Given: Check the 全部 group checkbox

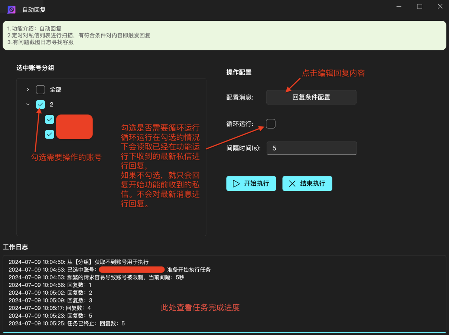Looking at the screenshot, I should point(40,90).
